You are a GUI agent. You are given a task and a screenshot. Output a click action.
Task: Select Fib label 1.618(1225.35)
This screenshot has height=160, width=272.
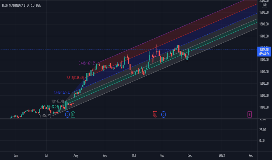click(63, 93)
